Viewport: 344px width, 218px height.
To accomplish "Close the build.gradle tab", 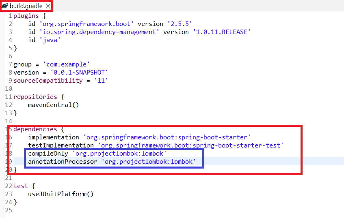I will click(x=48, y=6).
